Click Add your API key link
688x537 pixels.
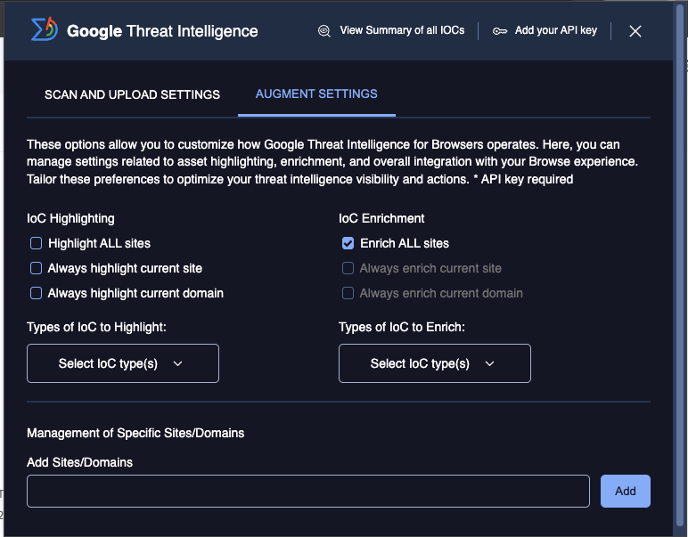tap(555, 31)
